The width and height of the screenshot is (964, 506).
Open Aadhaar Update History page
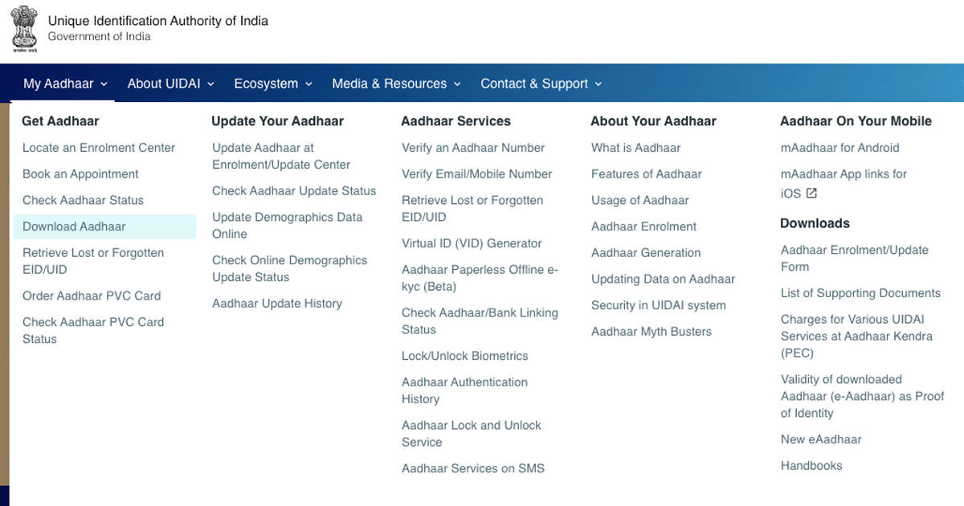click(x=277, y=304)
